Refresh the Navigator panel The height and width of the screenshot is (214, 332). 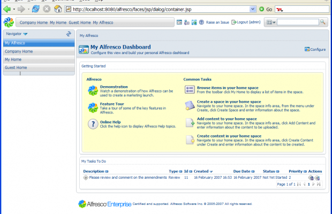pyautogui.click(x=69, y=34)
